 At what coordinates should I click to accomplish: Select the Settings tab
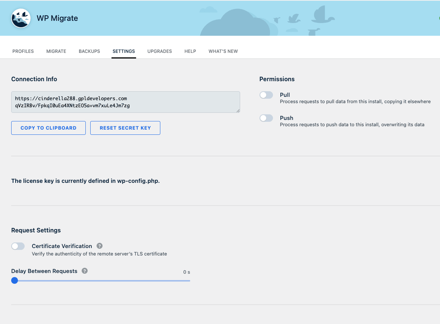(x=124, y=51)
